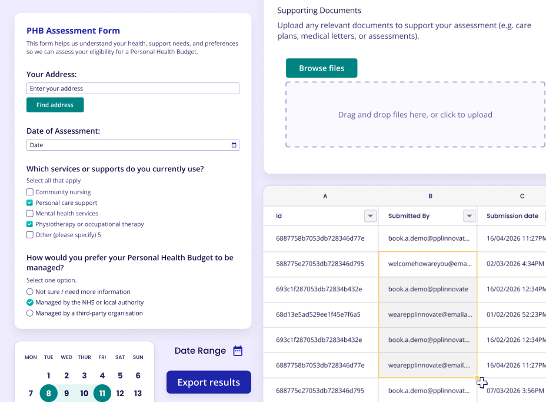546x402 pixels.
Task: Click the Find address button
Action: [55, 105]
